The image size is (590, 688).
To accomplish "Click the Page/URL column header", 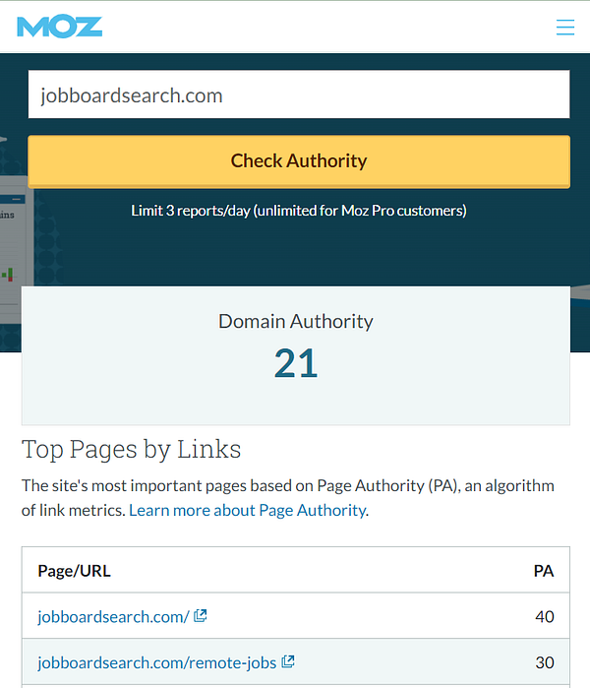I will [74, 571].
